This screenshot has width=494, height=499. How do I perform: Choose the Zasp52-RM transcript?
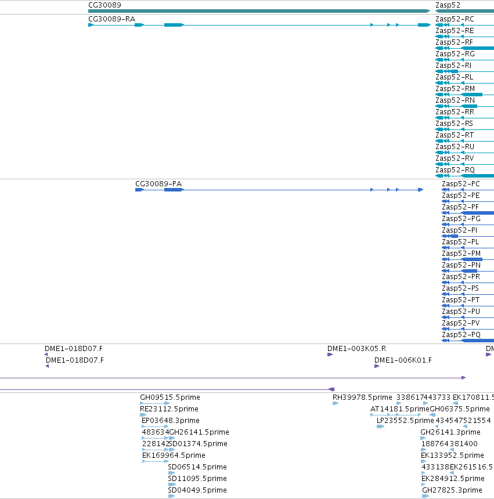[x=455, y=89]
